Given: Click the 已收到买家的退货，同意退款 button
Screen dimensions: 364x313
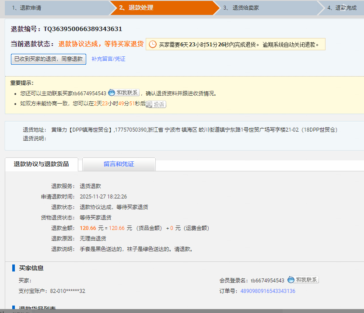Looking at the screenshot, I should click(49, 59).
